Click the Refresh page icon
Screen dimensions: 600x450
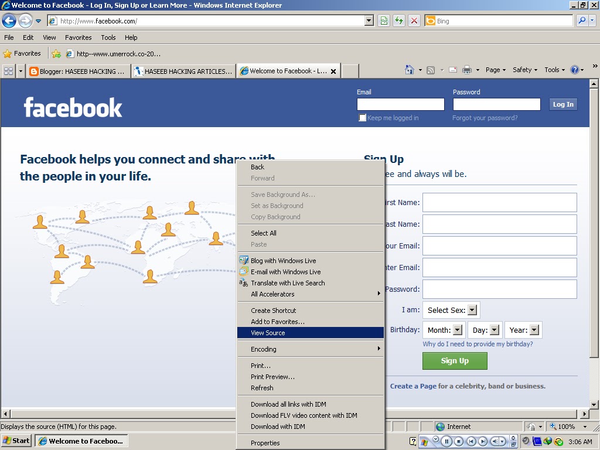(399, 21)
